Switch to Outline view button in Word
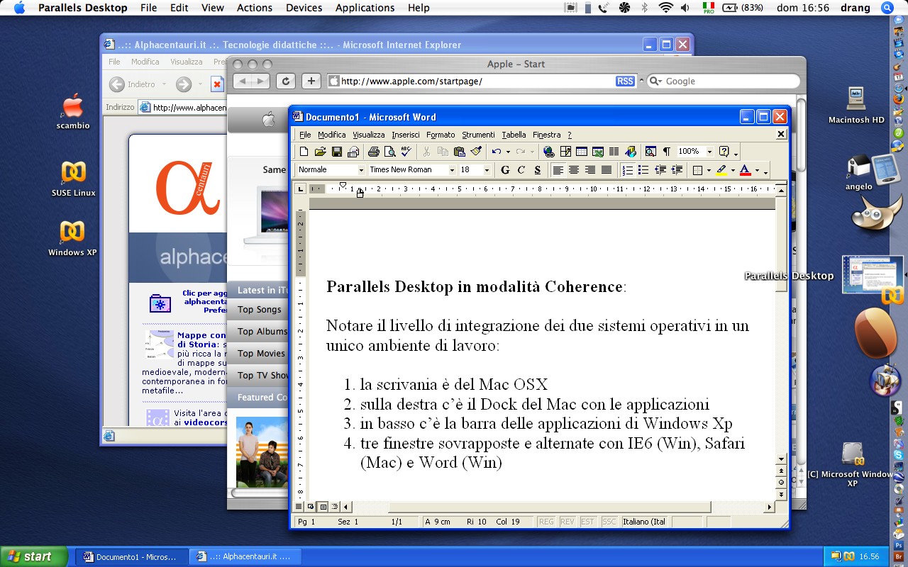 point(335,507)
